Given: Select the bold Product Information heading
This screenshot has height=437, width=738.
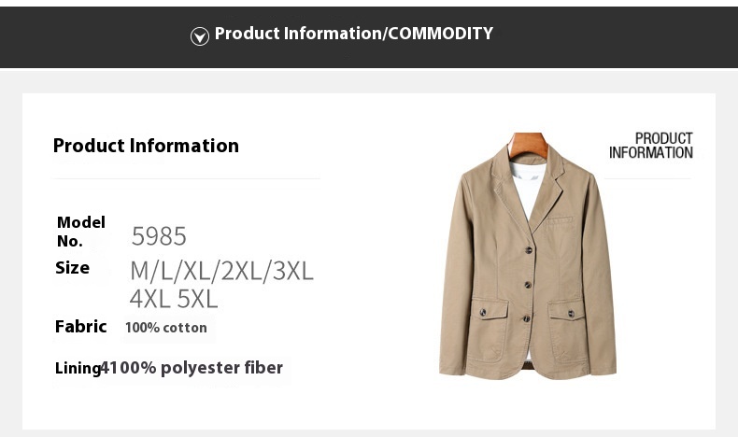Looking at the screenshot, I should 146,146.
